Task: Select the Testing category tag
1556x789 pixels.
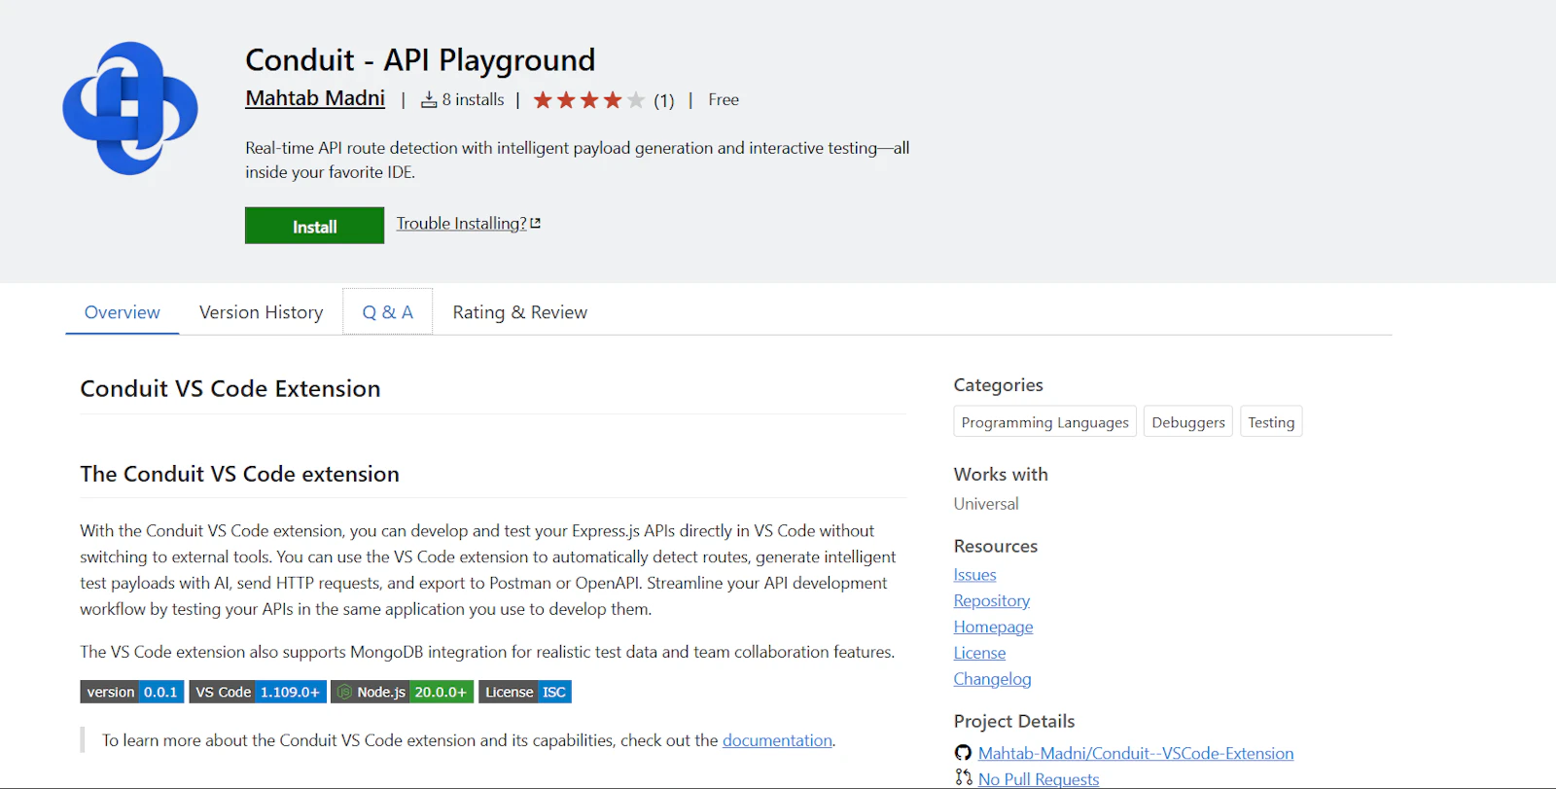Action: (1271, 422)
